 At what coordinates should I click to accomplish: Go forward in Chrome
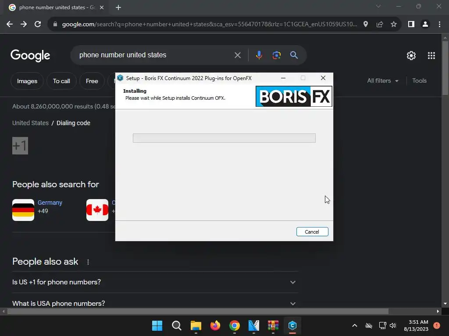24,24
